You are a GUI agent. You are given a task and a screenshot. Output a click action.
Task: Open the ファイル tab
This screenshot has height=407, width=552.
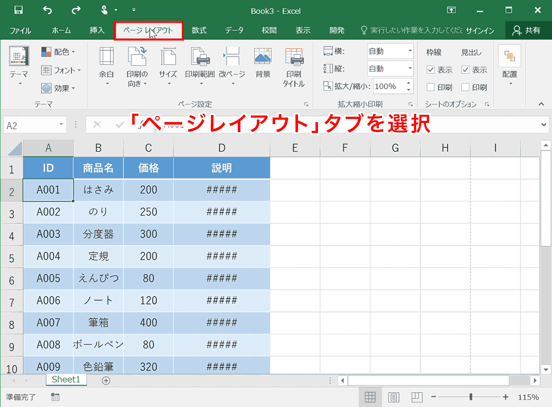pyautogui.click(x=20, y=30)
